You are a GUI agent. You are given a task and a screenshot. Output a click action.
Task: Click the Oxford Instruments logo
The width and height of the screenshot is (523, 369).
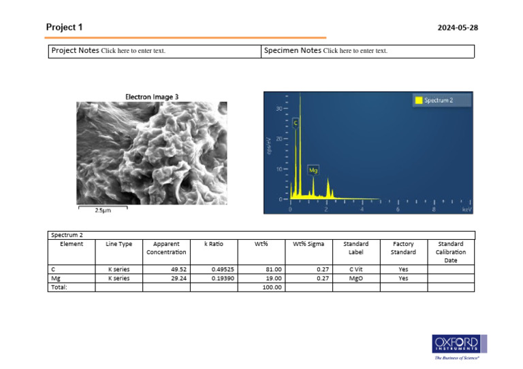pyautogui.click(x=459, y=347)
